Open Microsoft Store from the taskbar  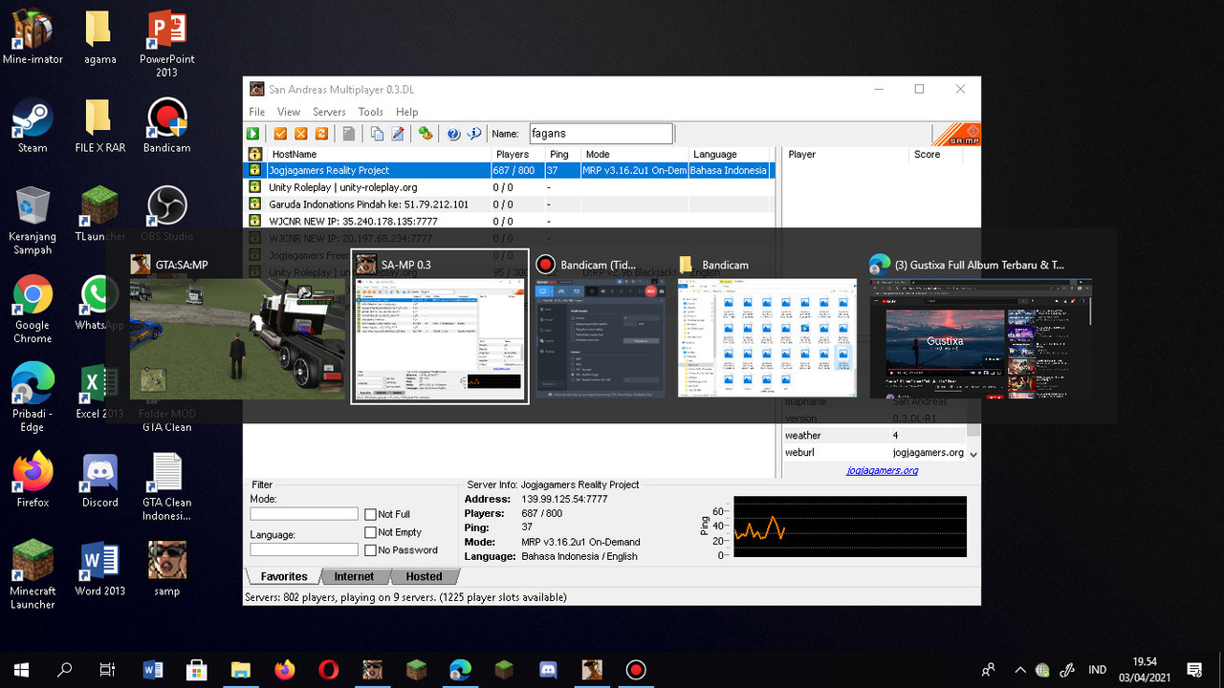click(x=196, y=670)
